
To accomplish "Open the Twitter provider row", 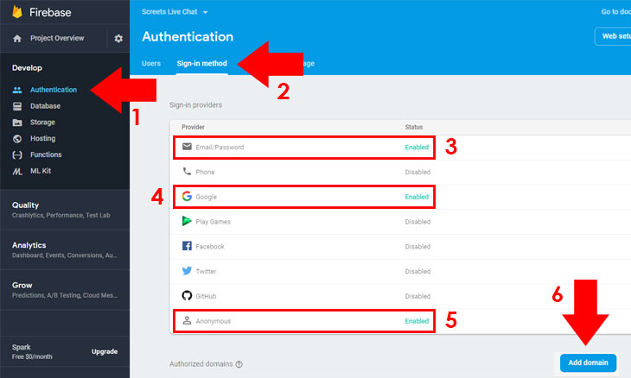I will [400, 272].
